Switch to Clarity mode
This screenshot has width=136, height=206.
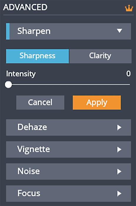(x=100, y=56)
